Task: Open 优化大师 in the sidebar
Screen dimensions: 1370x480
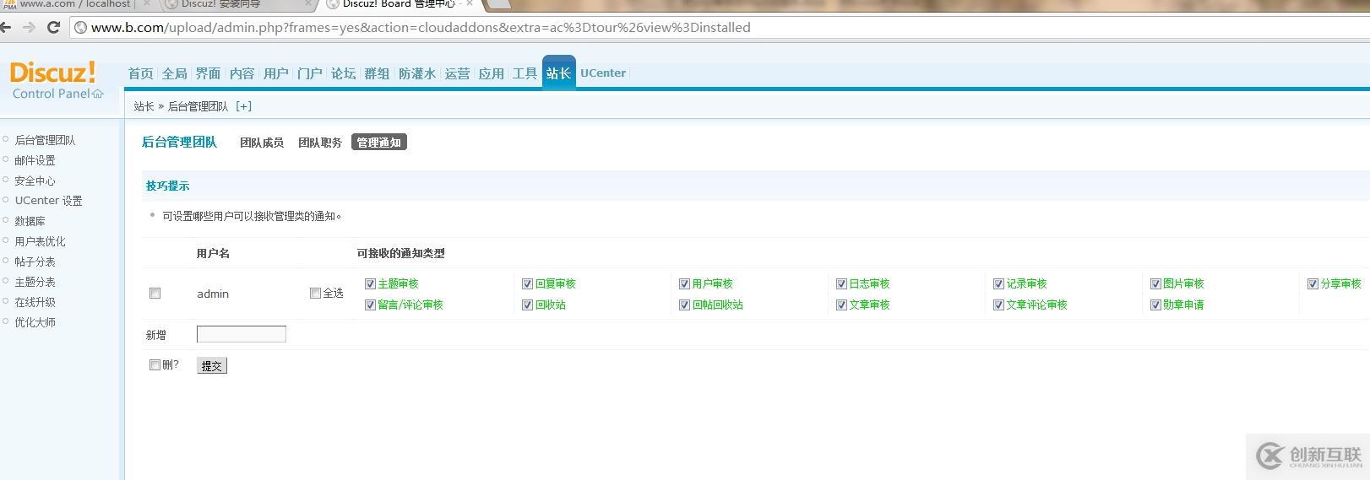Action: point(35,322)
